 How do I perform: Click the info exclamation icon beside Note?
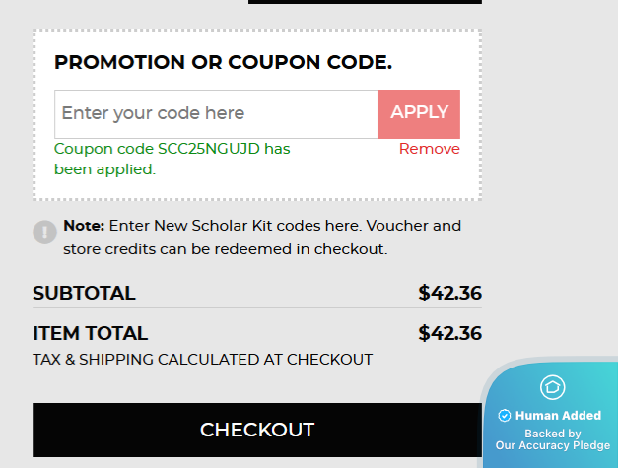[x=45, y=232]
